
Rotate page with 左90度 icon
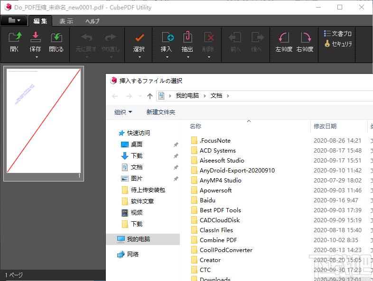(x=284, y=37)
